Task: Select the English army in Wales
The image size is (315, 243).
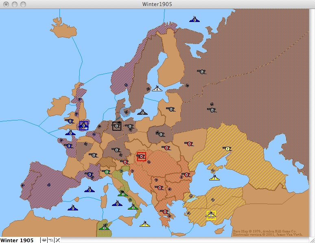Action: (x=70, y=121)
